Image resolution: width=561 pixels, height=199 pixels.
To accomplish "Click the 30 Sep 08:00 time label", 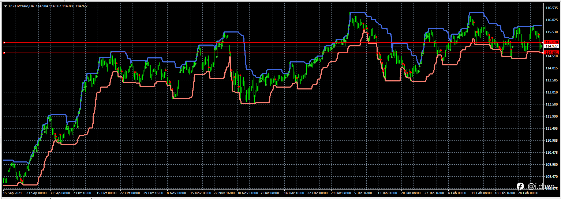I will click(60, 193).
